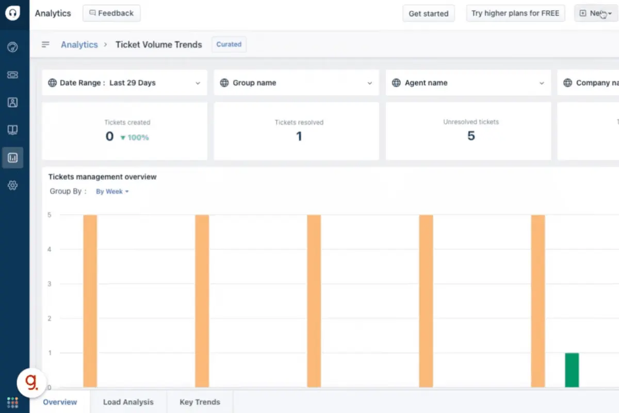Go to the Analytics breadcrumb link

[79, 44]
